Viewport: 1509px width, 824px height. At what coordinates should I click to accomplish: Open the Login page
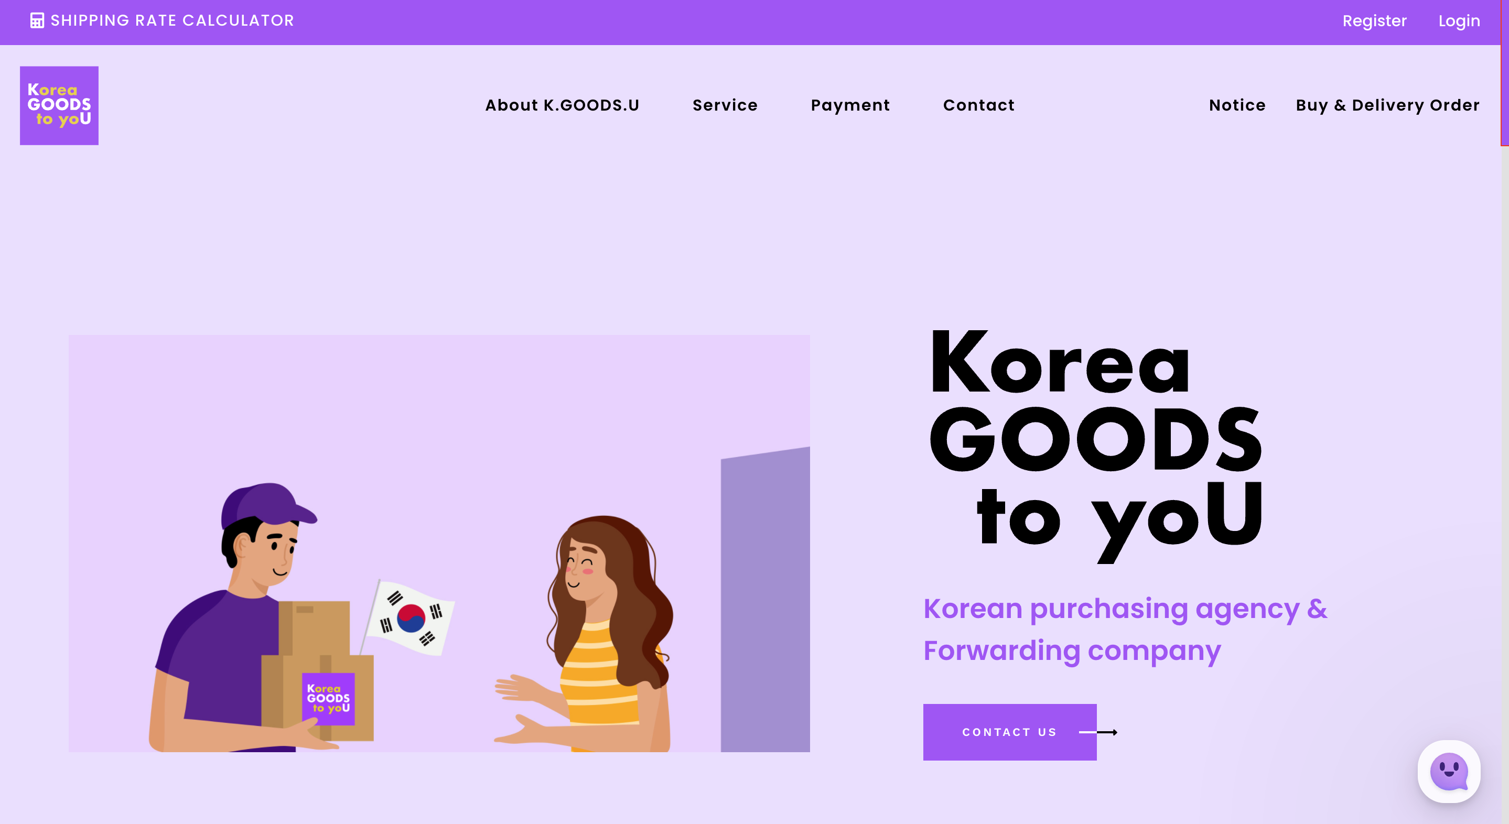pyautogui.click(x=1459, y=21)
